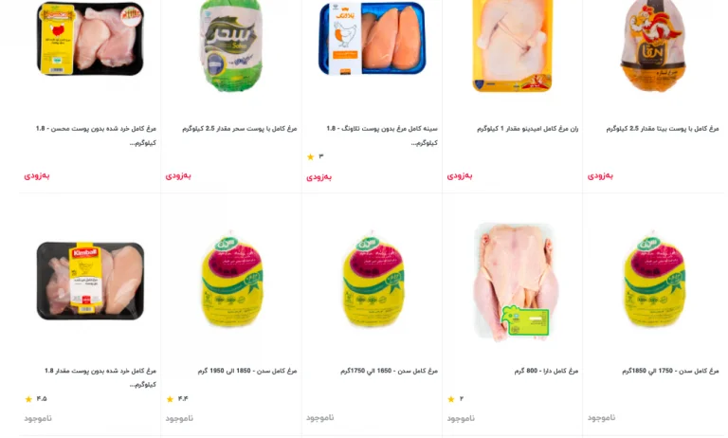Open the Mohsen skinless chopped chicken image
728x438 pixels.
(x=90, y=39)
